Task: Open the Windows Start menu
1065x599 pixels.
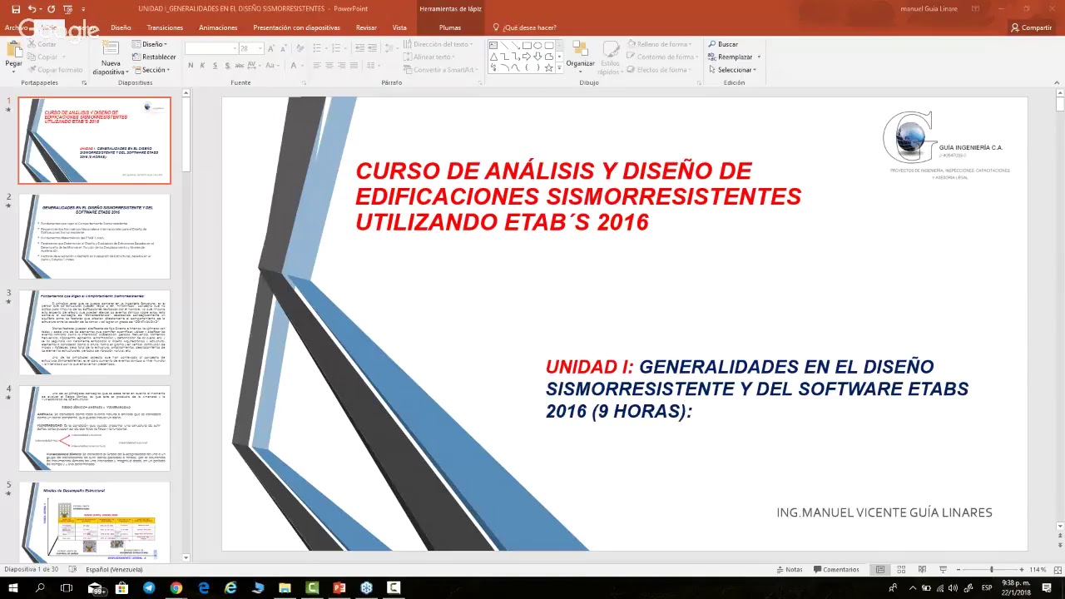Action: (x=14, y=588)
